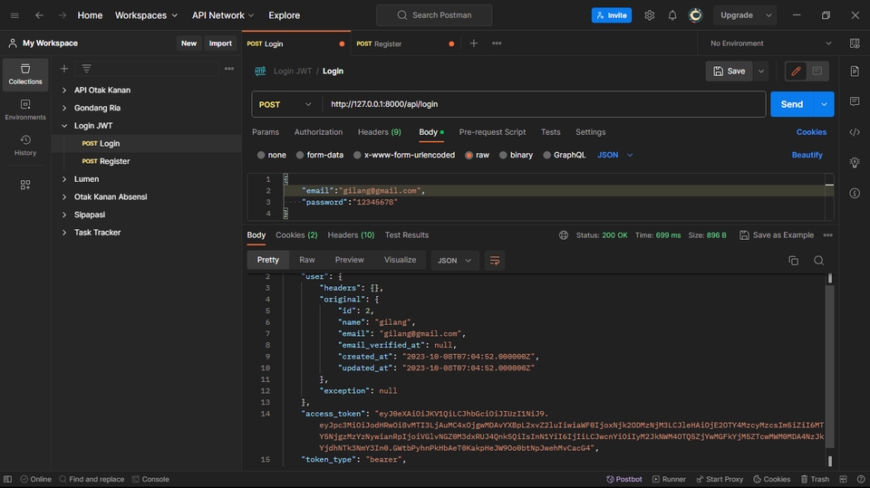Open the POST method dropdown
Screen dimensions: 870x488
point(285,104)
